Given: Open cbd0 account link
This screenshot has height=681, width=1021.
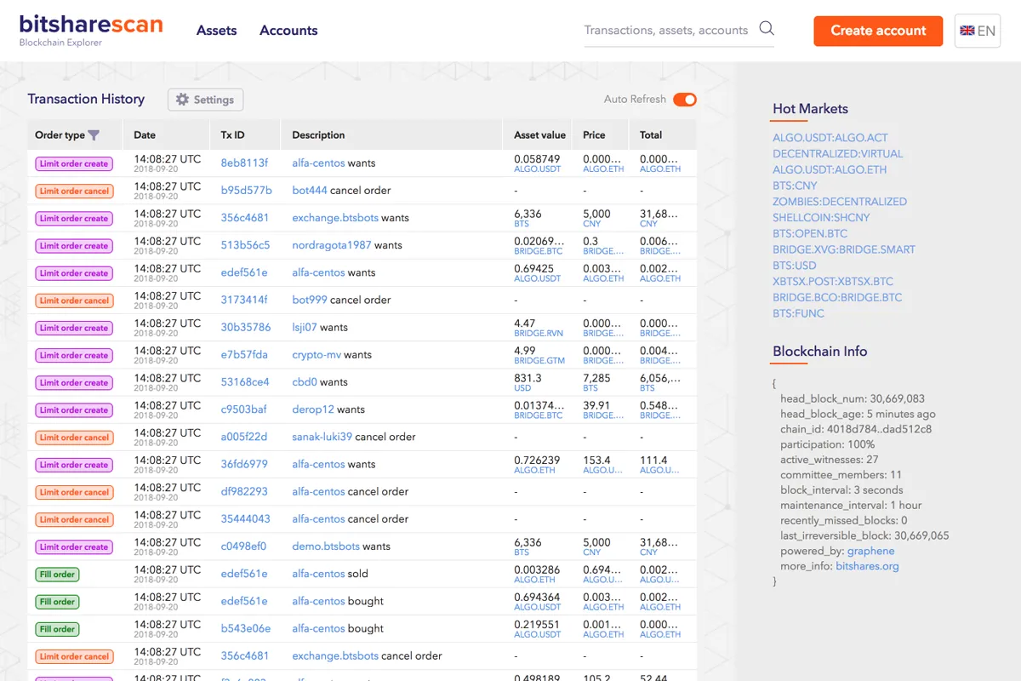Looking at the screenshot, I should coord(305,381).
